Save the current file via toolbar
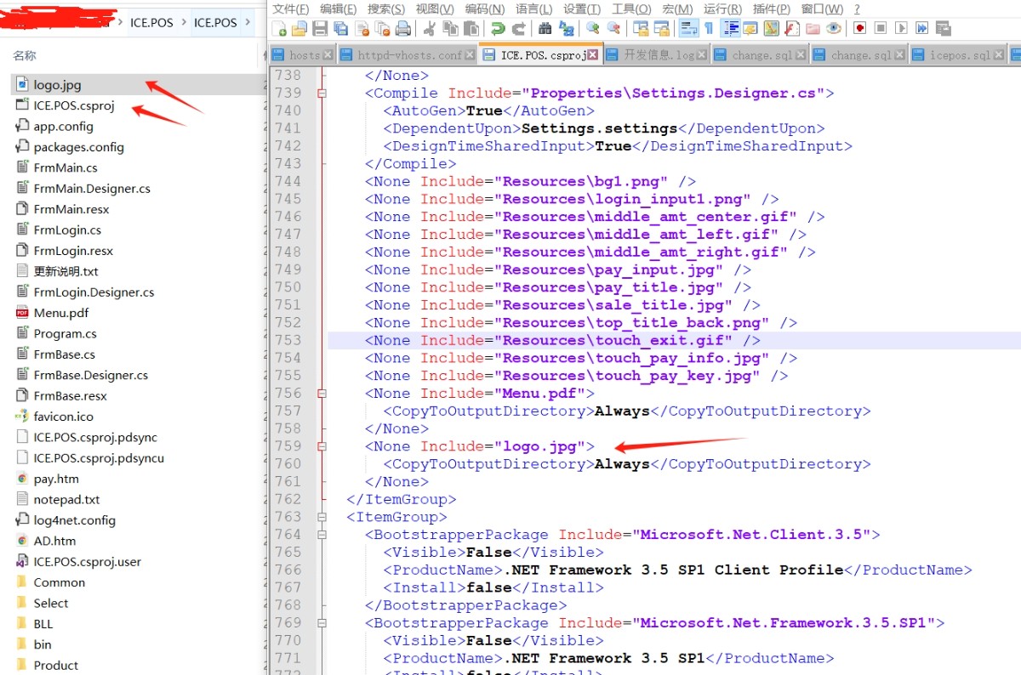The height and width of the screenshot is (675, 1021). coord(320,28)
